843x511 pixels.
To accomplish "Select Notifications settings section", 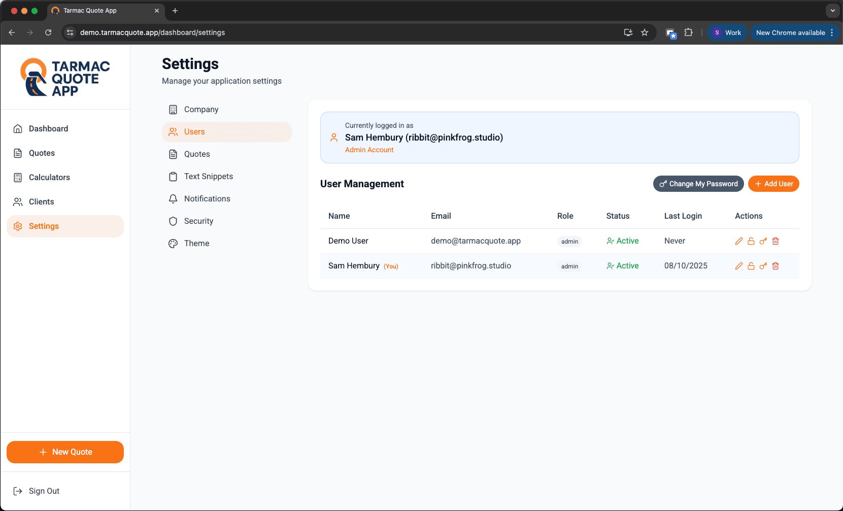I will tap(207, 199).
